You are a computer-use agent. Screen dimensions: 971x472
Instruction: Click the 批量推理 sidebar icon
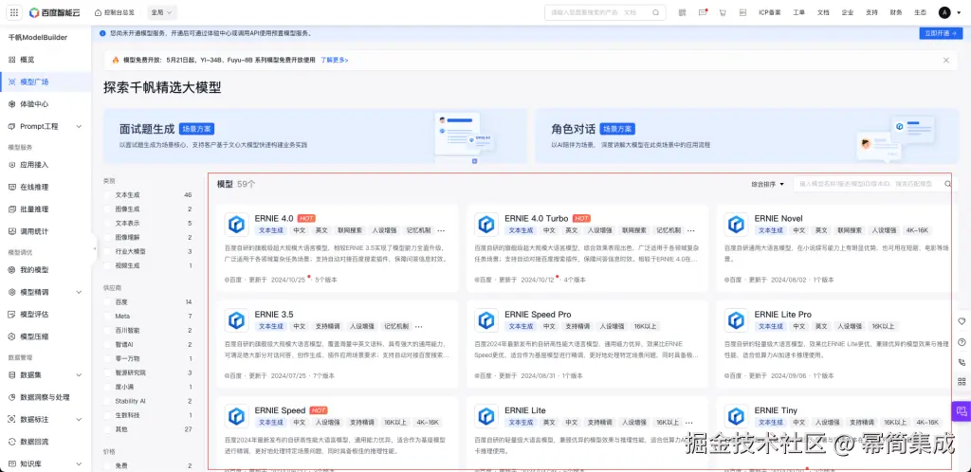point(11,209)
